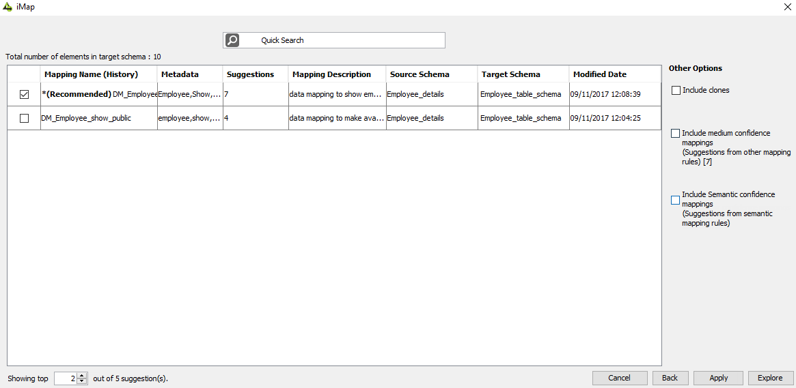
Task: Click the 'Employee,Show,...' metadata cell
Action: (x=190, y=94)
